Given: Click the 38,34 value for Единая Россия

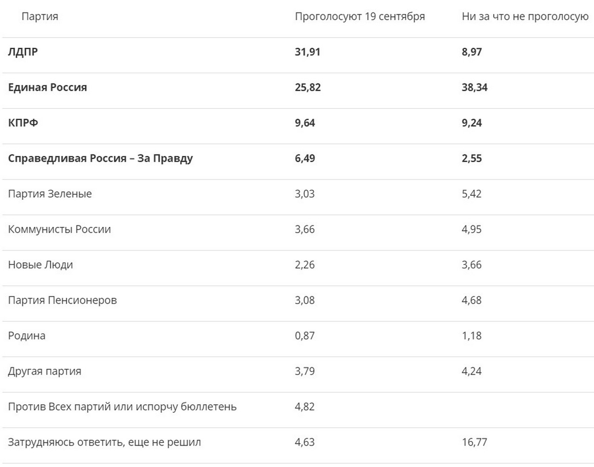Looking at the screenshot, I should 474,88.
